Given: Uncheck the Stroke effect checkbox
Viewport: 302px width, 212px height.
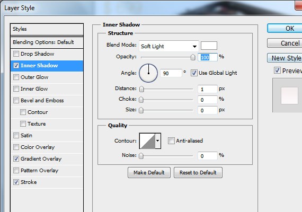Looking at the screenshot, I should pyautogui.click(x=16, y=182).
